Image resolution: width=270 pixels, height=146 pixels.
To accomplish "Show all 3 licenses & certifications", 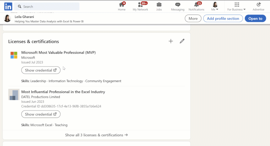I will coord(97,135).
